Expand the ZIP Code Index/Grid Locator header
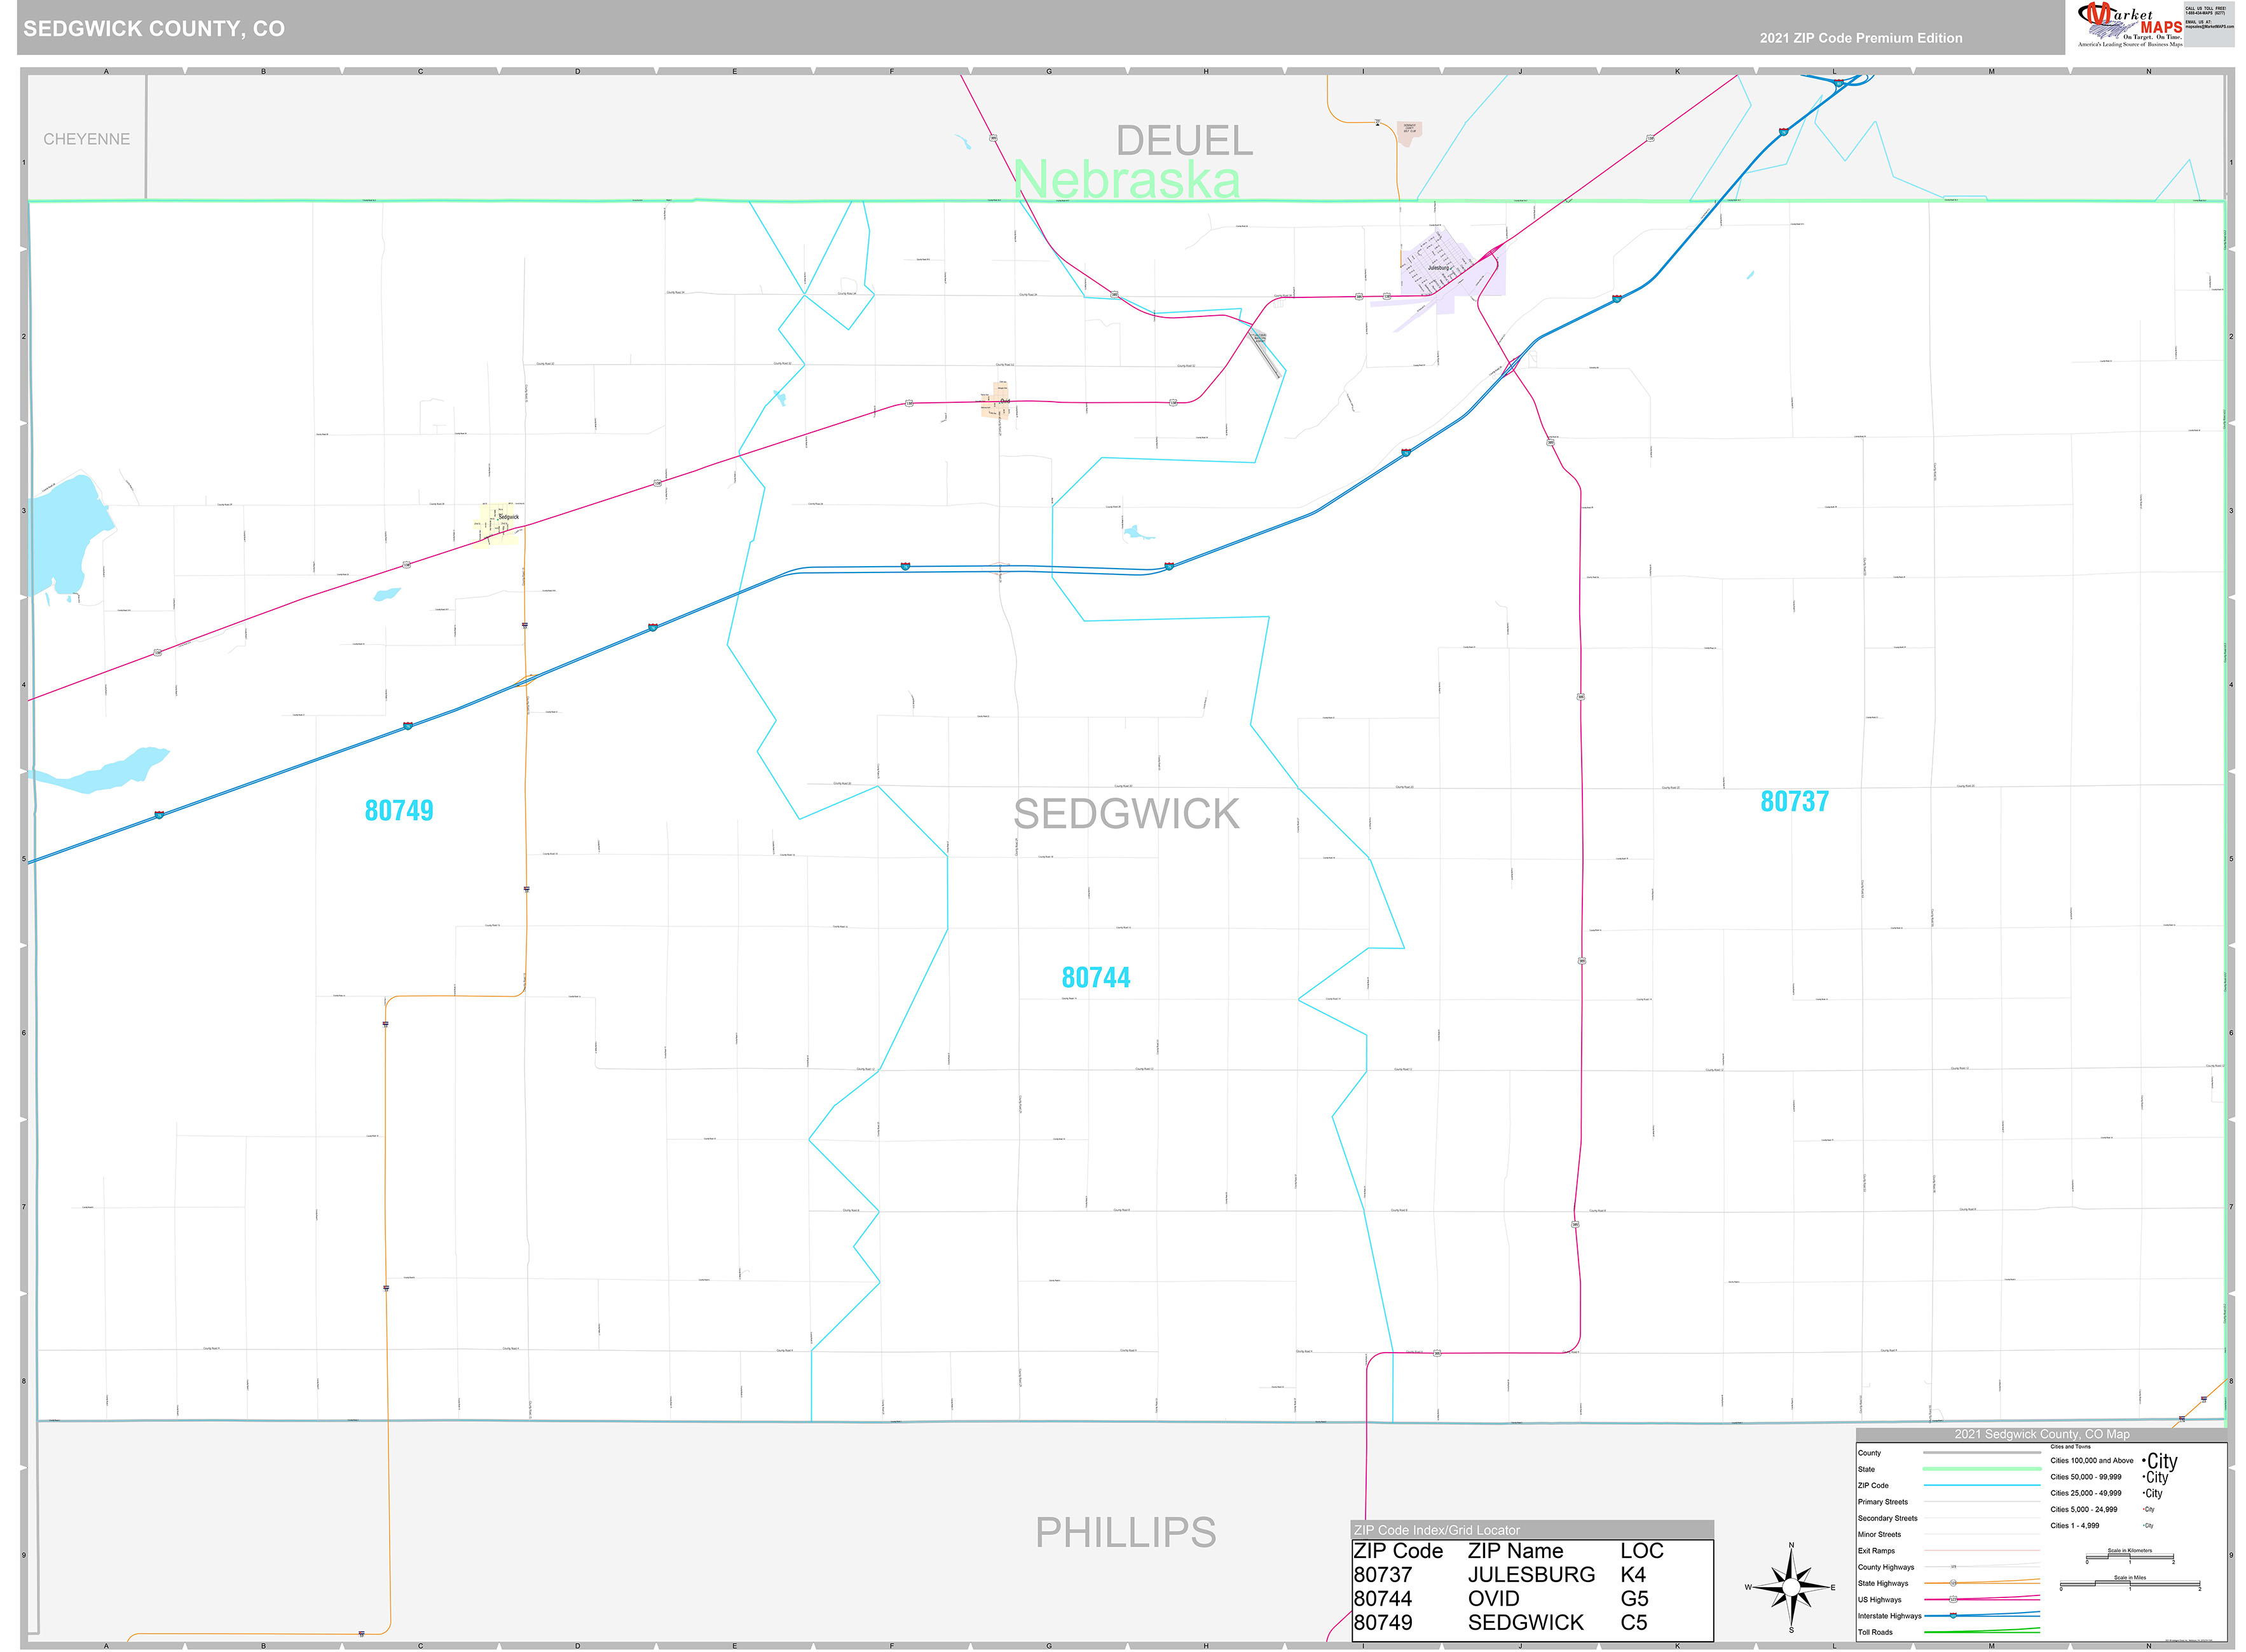 point(1437,1529)
